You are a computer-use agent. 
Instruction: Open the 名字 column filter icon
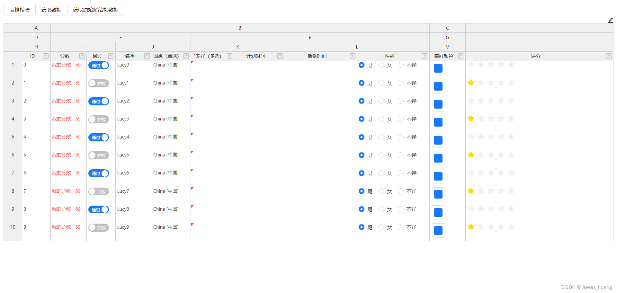tap(147, 56)
